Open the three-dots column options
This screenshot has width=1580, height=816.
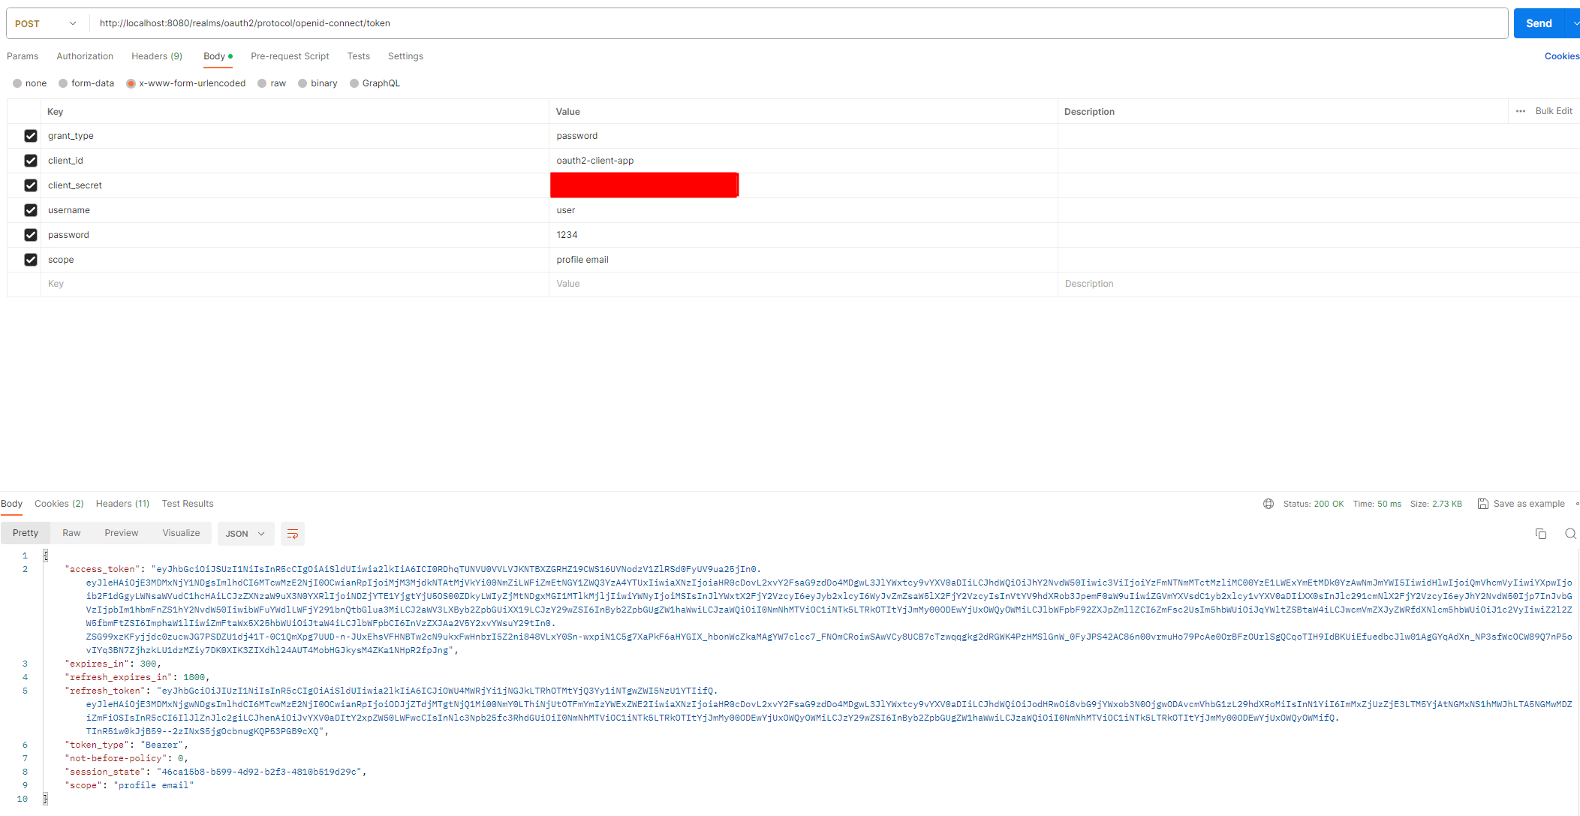coord(1520,111)
